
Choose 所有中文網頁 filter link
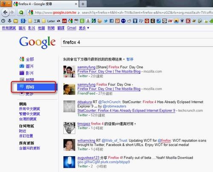click(x=29, y=109)
